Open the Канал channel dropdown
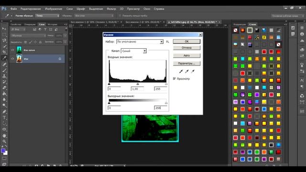Screen dimensions: 306x172 [x=134, y=51]
